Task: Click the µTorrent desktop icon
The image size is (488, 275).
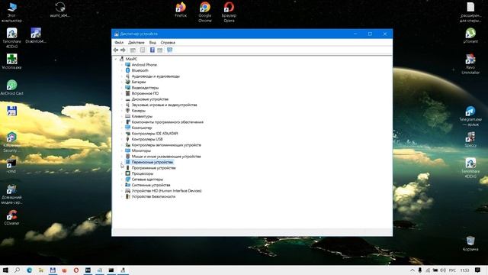Action: pyautogui.click(x=470, y=35)
